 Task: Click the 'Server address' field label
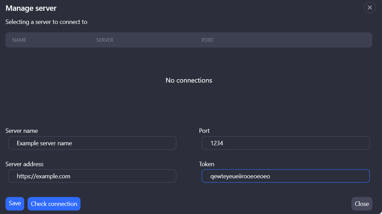[24, 164]
